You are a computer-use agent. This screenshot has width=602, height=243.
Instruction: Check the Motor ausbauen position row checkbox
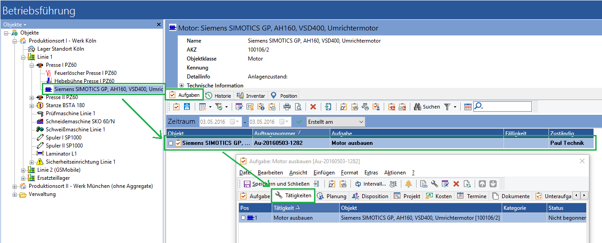(243, 218)
